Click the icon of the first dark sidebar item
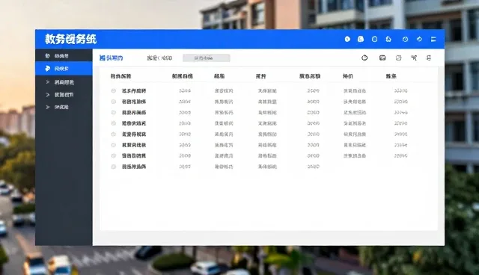 (47, 56)
